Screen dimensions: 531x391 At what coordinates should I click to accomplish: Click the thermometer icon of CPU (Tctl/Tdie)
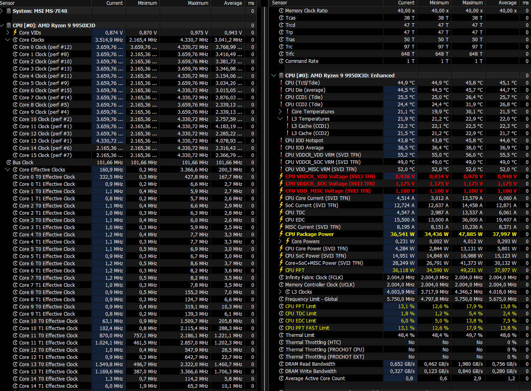281,83
